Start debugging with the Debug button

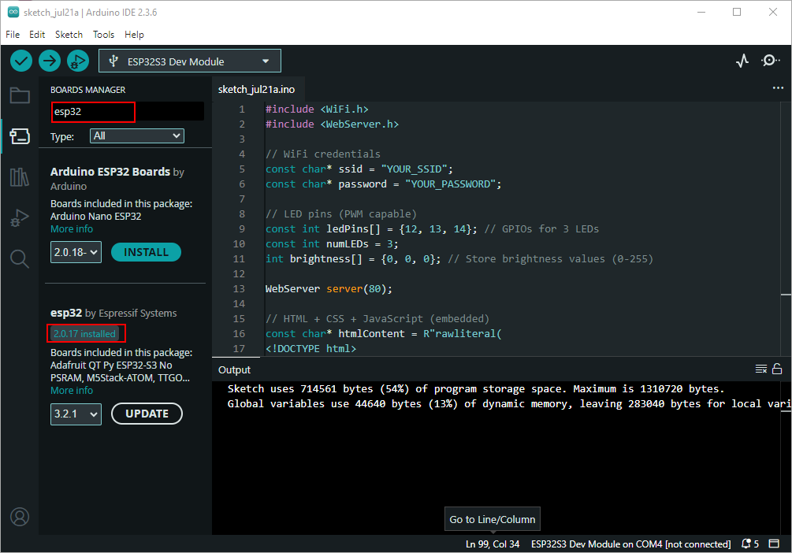coord(78,61)
